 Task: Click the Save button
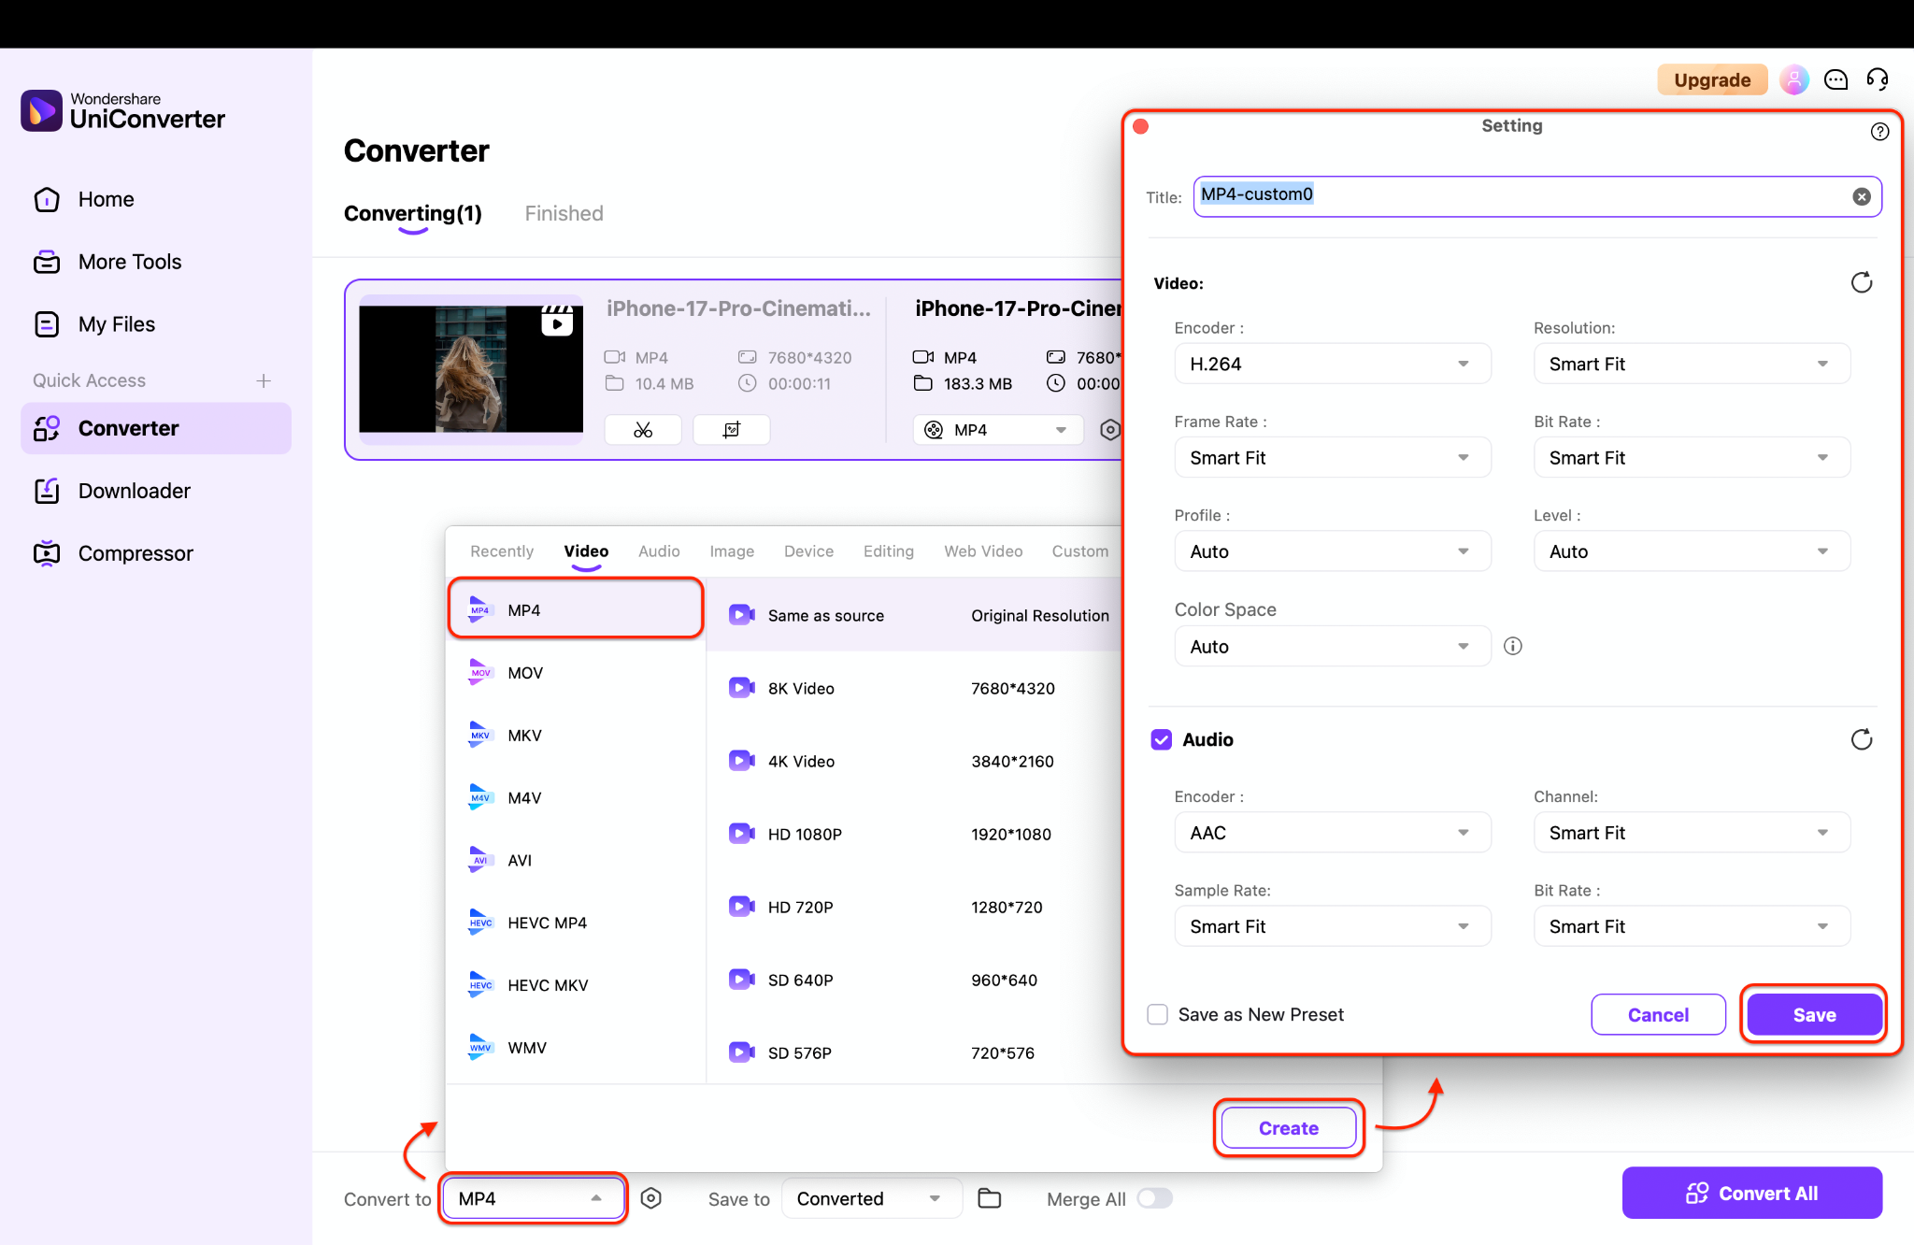(1814, 1015)
